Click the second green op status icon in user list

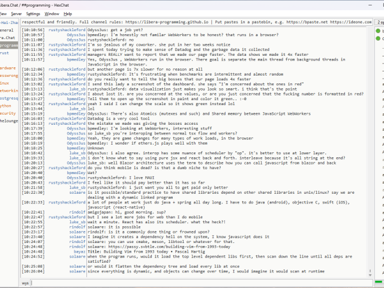coord(379,37)
